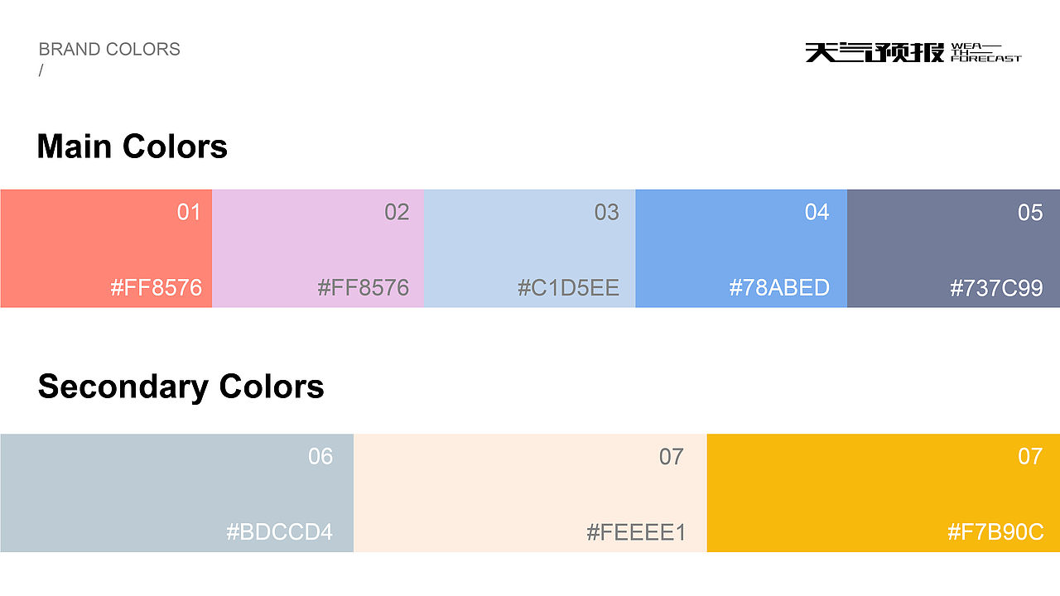The image size is (1060, 596).
Task: Click the #FEEEE1 hex code label
Action: click(636, 531)
